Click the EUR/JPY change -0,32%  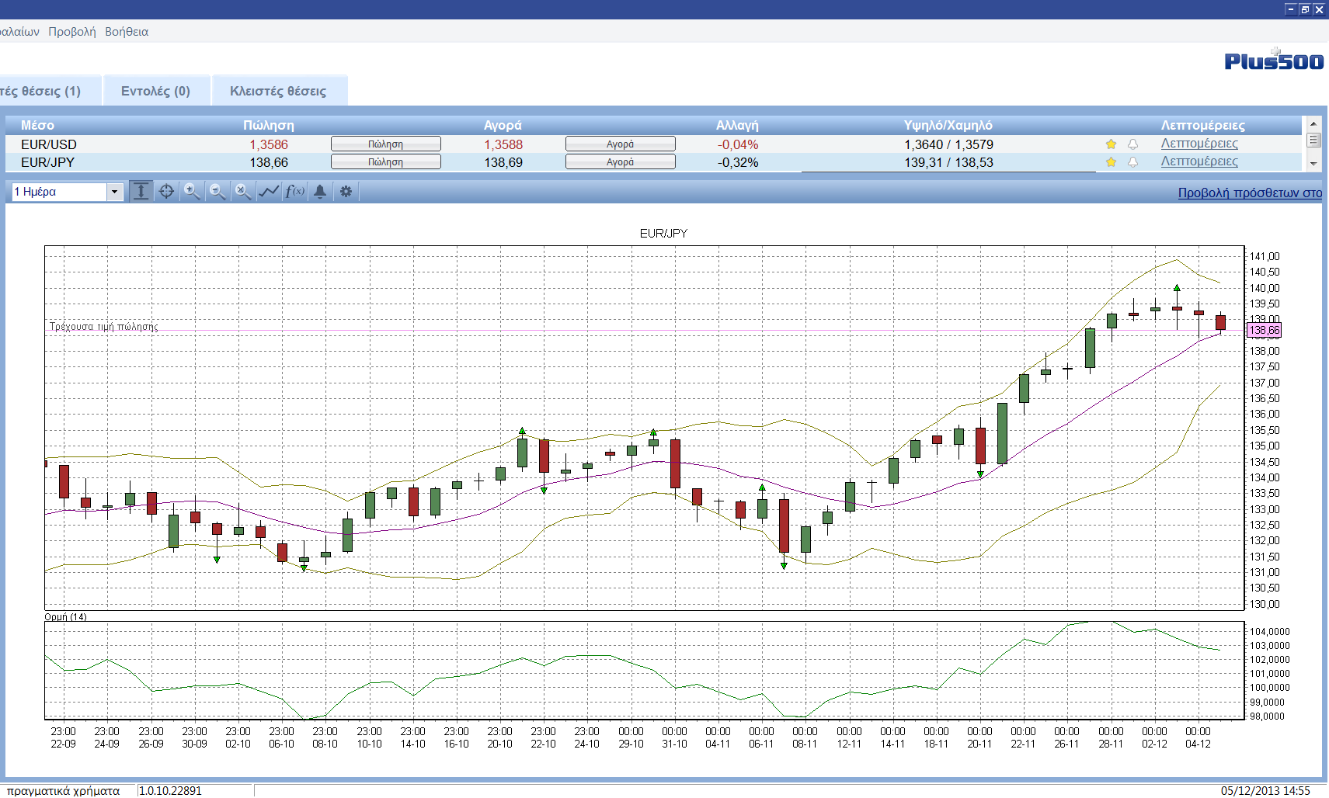pyautogui.click(x=738, y=162)
